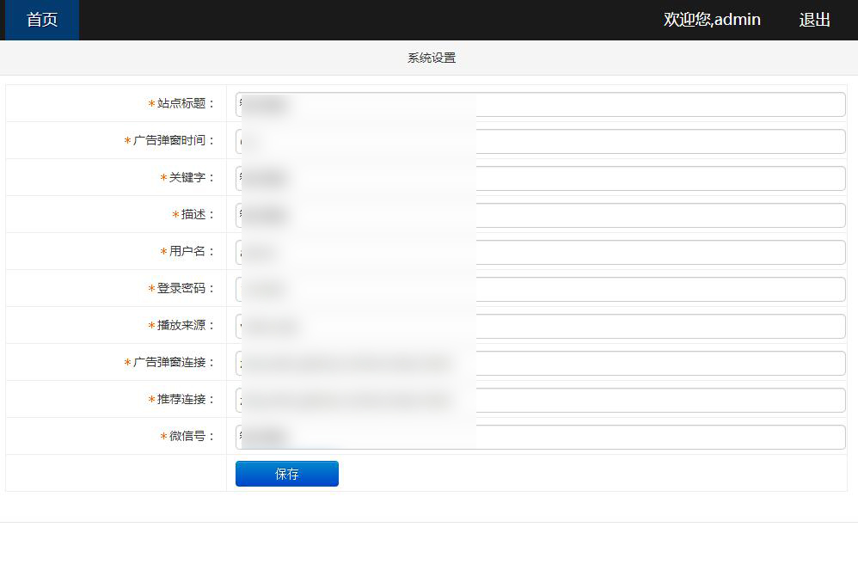Image resolution: width=858 pixels, height=564 pixels.
Task: Focus the 站点标题 input field
Action: (x=540, y=104)
